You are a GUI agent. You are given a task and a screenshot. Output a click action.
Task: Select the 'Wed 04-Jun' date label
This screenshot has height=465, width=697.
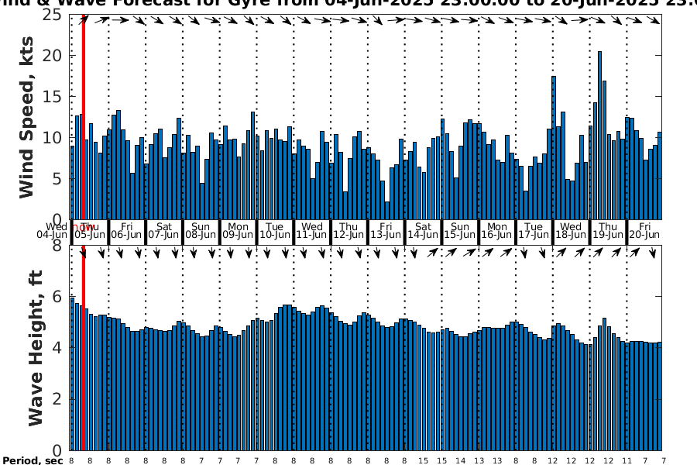point(52,230)
